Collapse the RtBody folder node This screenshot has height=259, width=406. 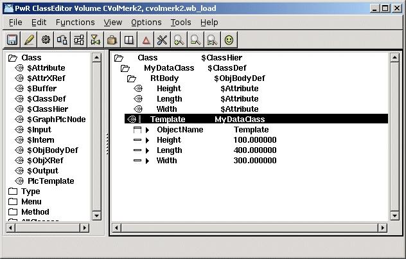click(132, 78)
